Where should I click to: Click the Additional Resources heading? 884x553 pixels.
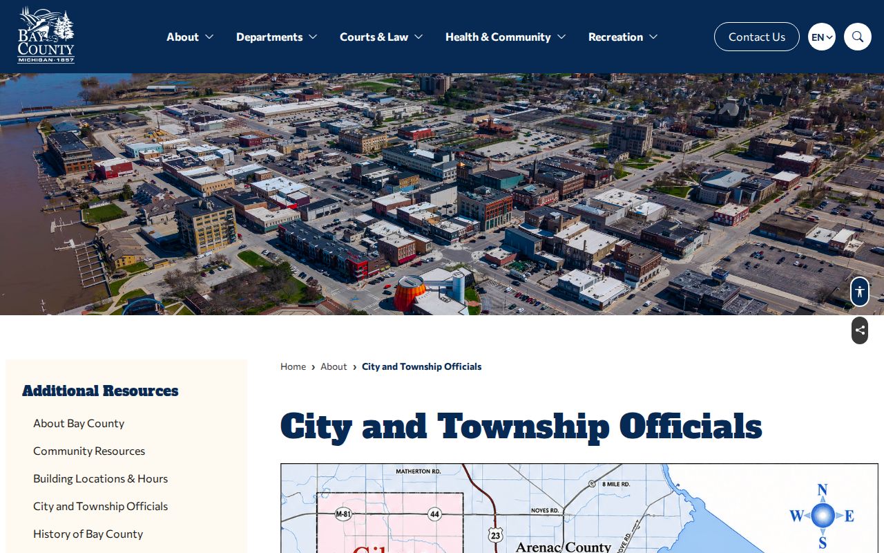(100, 391)
